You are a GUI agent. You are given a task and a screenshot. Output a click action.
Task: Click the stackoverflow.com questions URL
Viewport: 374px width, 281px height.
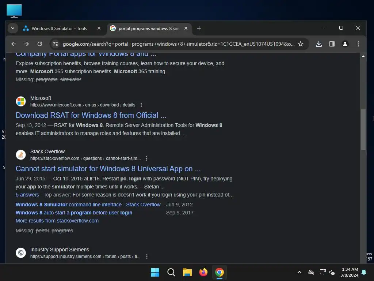pos(85,158)
